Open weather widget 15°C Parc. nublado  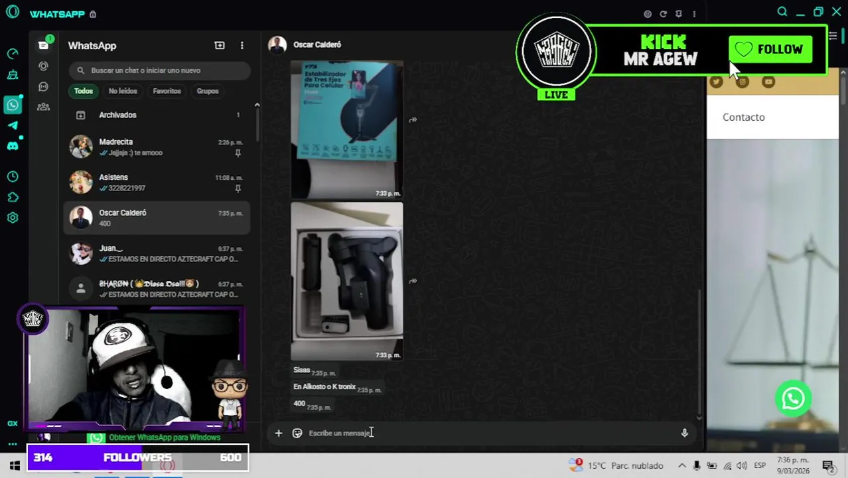point(617,465)
